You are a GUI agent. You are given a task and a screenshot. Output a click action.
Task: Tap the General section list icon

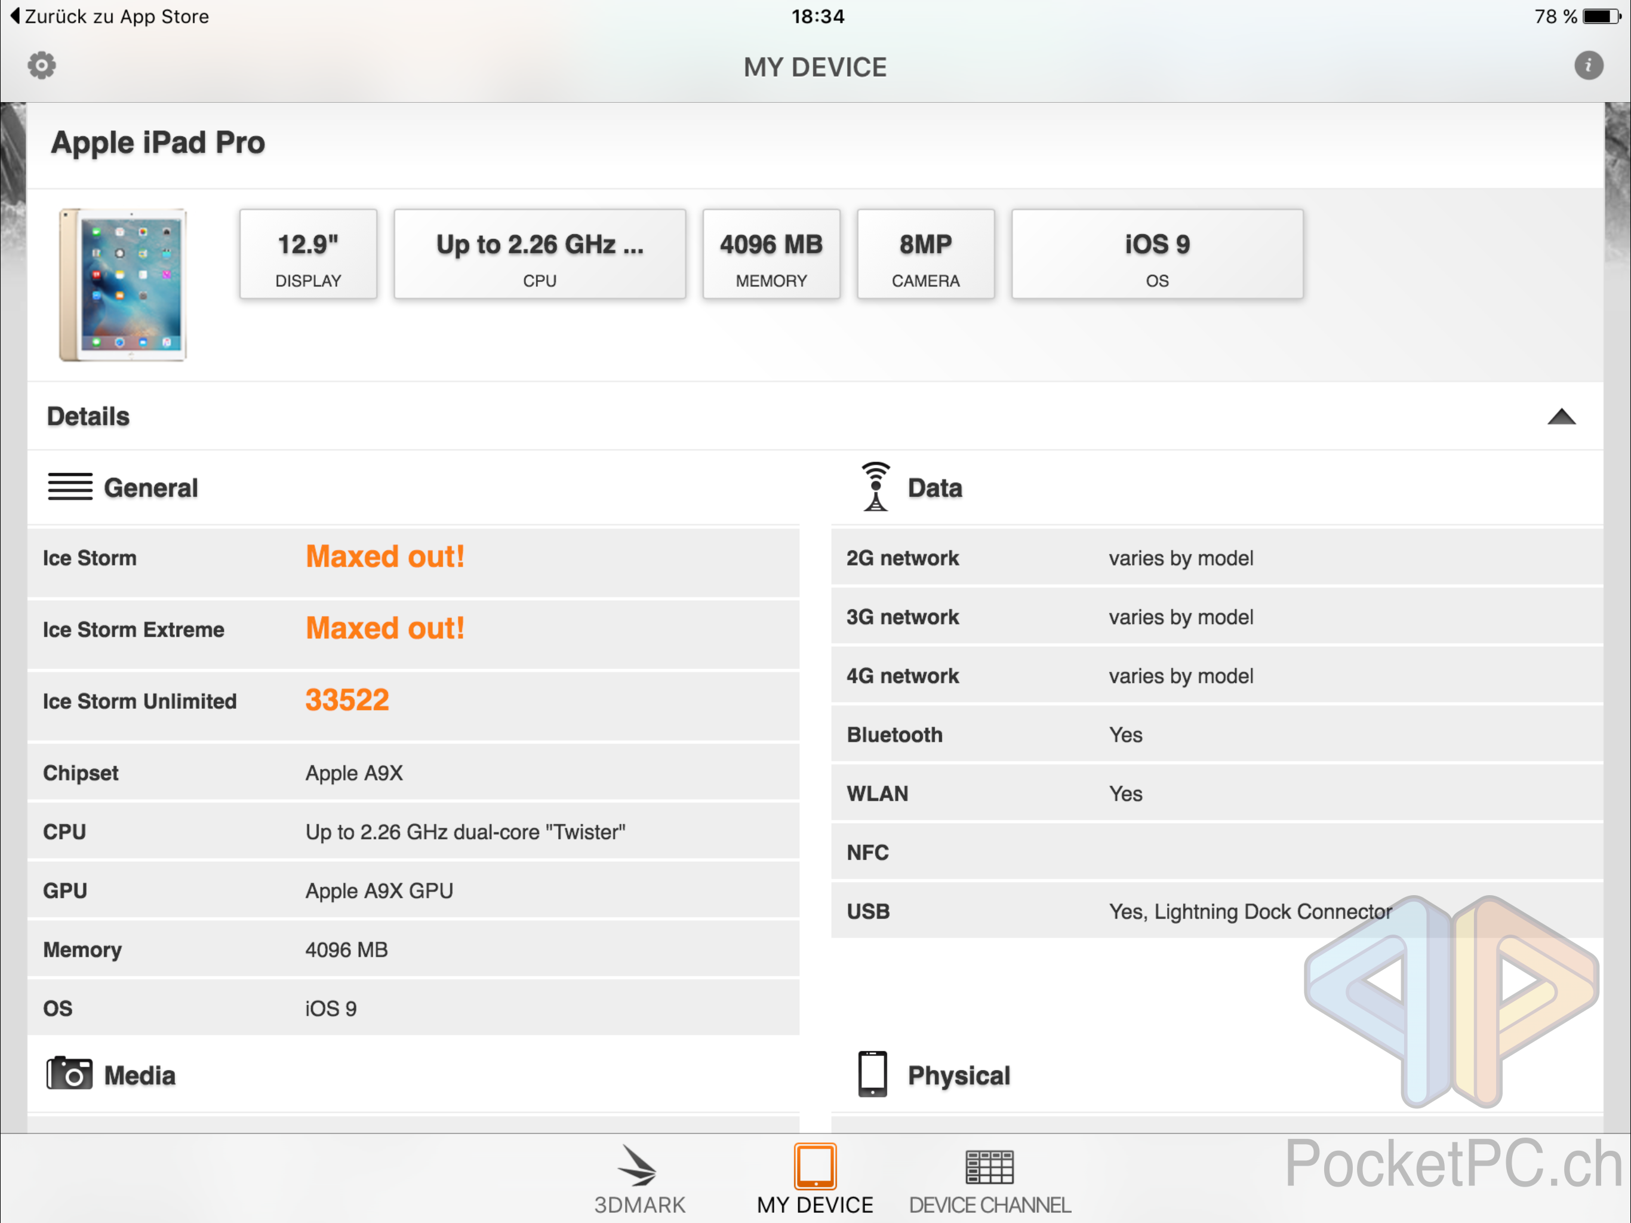point(70,487)
